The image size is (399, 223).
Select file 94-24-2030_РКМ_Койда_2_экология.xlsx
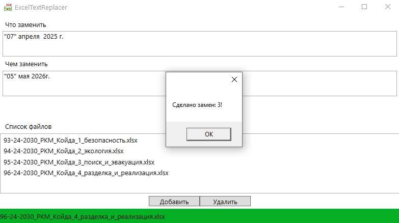coord(64,151)
